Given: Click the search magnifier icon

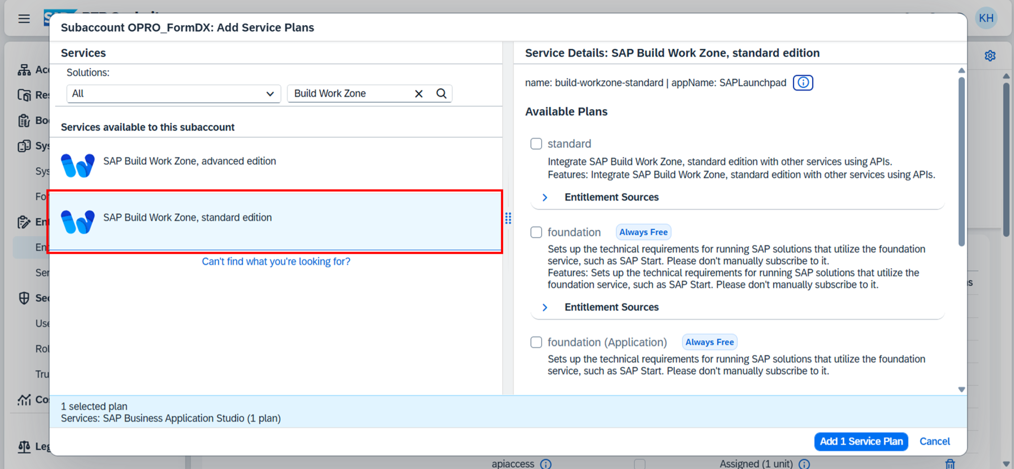Looking at the screenshot, I should (441, 94).
